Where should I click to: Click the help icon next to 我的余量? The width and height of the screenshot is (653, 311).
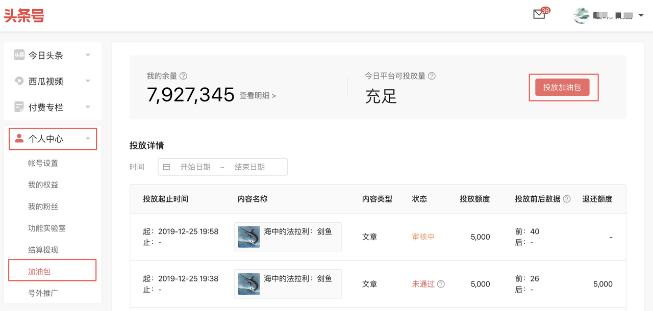coord(183,75)
